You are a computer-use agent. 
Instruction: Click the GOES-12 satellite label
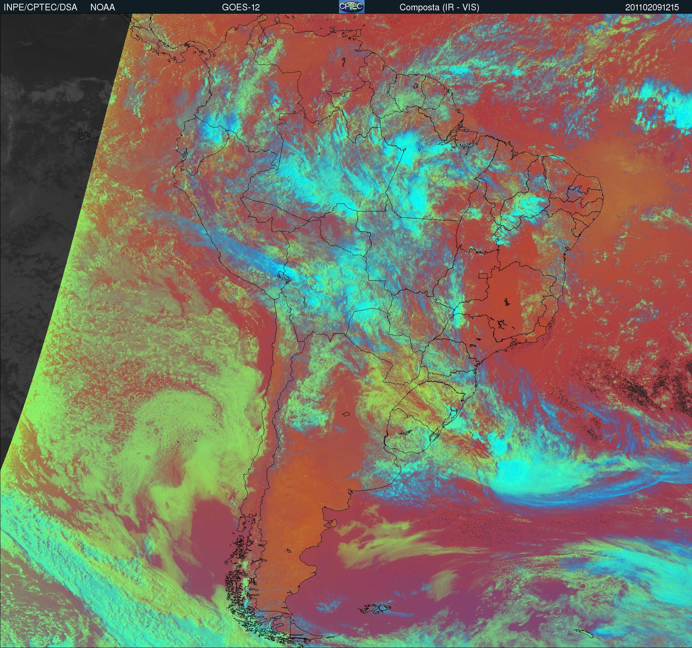[x=241, y=7]
